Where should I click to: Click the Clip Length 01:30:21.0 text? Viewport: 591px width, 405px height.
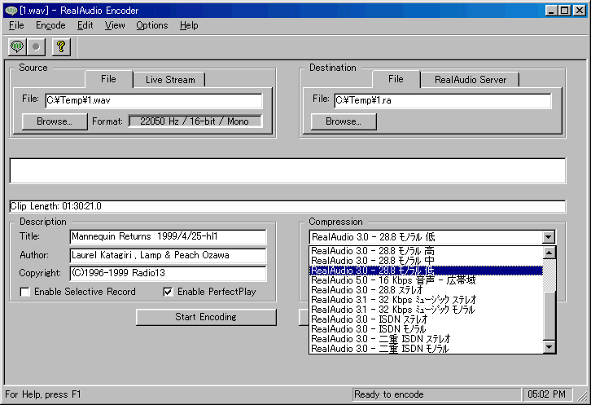coord(56,206)
